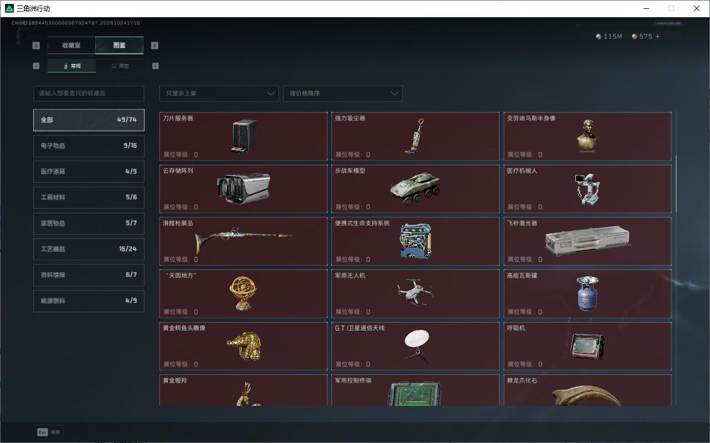Viewport: 710px width, 443px height.
Task: Switch to the 收藏室 tab
Action: [71, 45]
